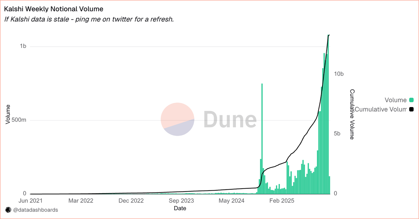419x219 pixels.
Task: Click the Kalshi Weekly Notional Volume title
Action: pyautogui.click(x=53, y=9)
